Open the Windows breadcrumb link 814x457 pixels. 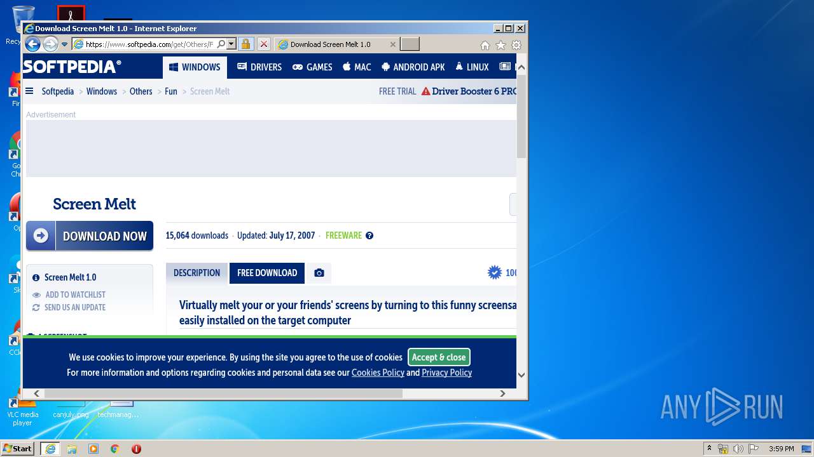point(102,91)
